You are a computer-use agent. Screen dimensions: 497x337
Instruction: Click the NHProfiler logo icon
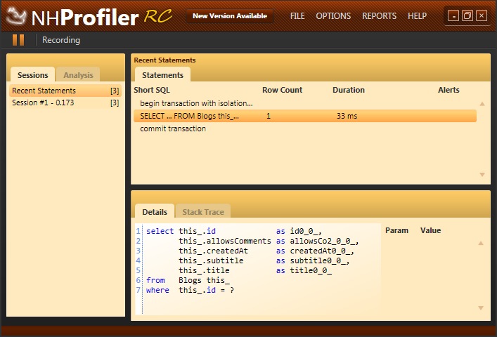click(16, 16)
